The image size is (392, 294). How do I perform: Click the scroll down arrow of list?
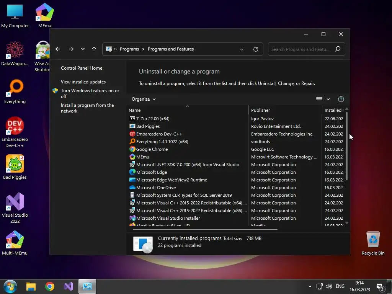(x=347, y=223)
